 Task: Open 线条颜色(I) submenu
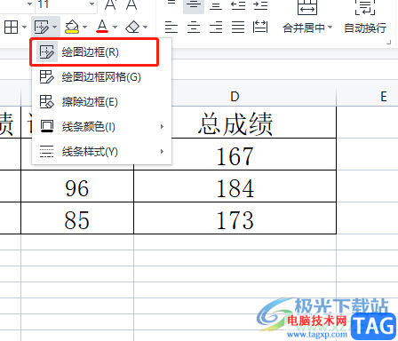[101, 127]
